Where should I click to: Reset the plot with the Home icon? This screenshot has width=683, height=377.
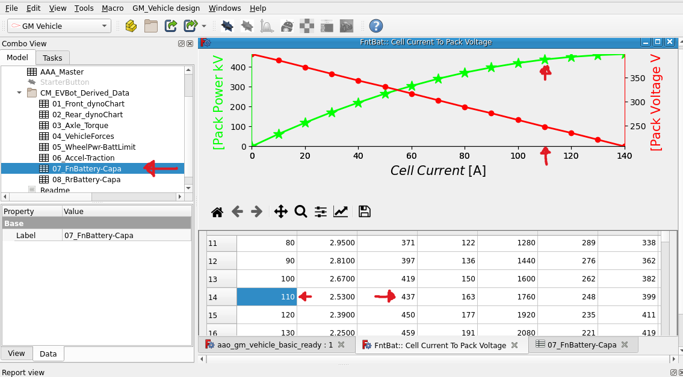(x=217, y=212)
